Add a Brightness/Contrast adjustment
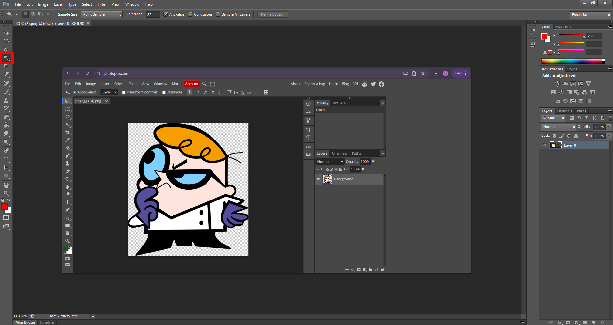The height and width of the screenshot is (325, 613). (557, 84)
